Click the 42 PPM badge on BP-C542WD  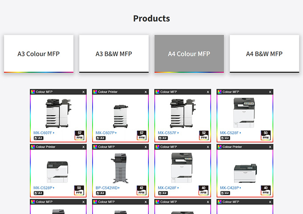[x=142, y=190]
